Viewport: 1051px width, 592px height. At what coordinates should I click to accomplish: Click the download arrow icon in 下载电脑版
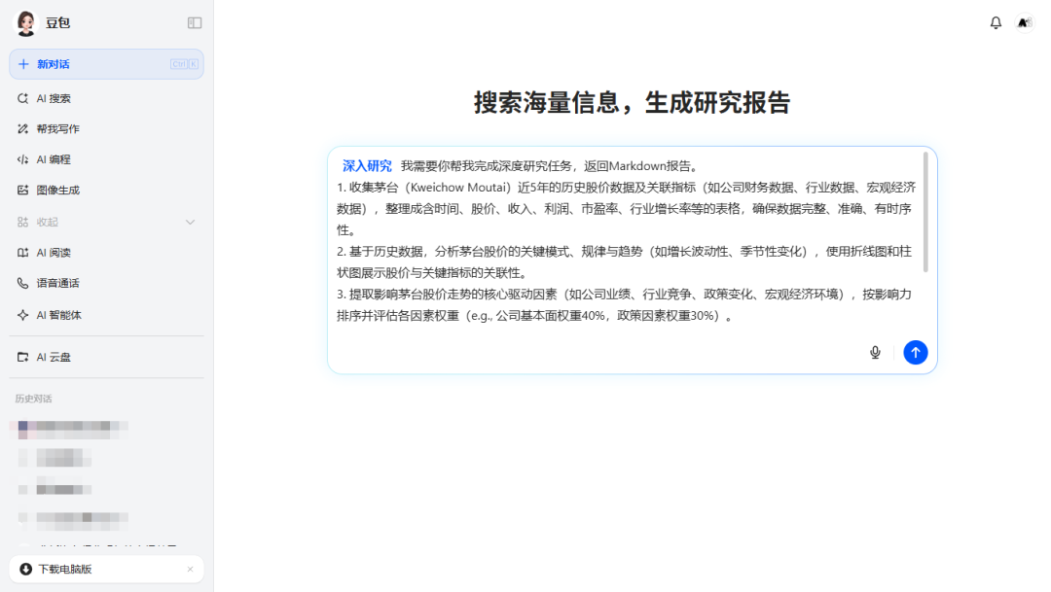pyautogui.click(x=25, y=570)
